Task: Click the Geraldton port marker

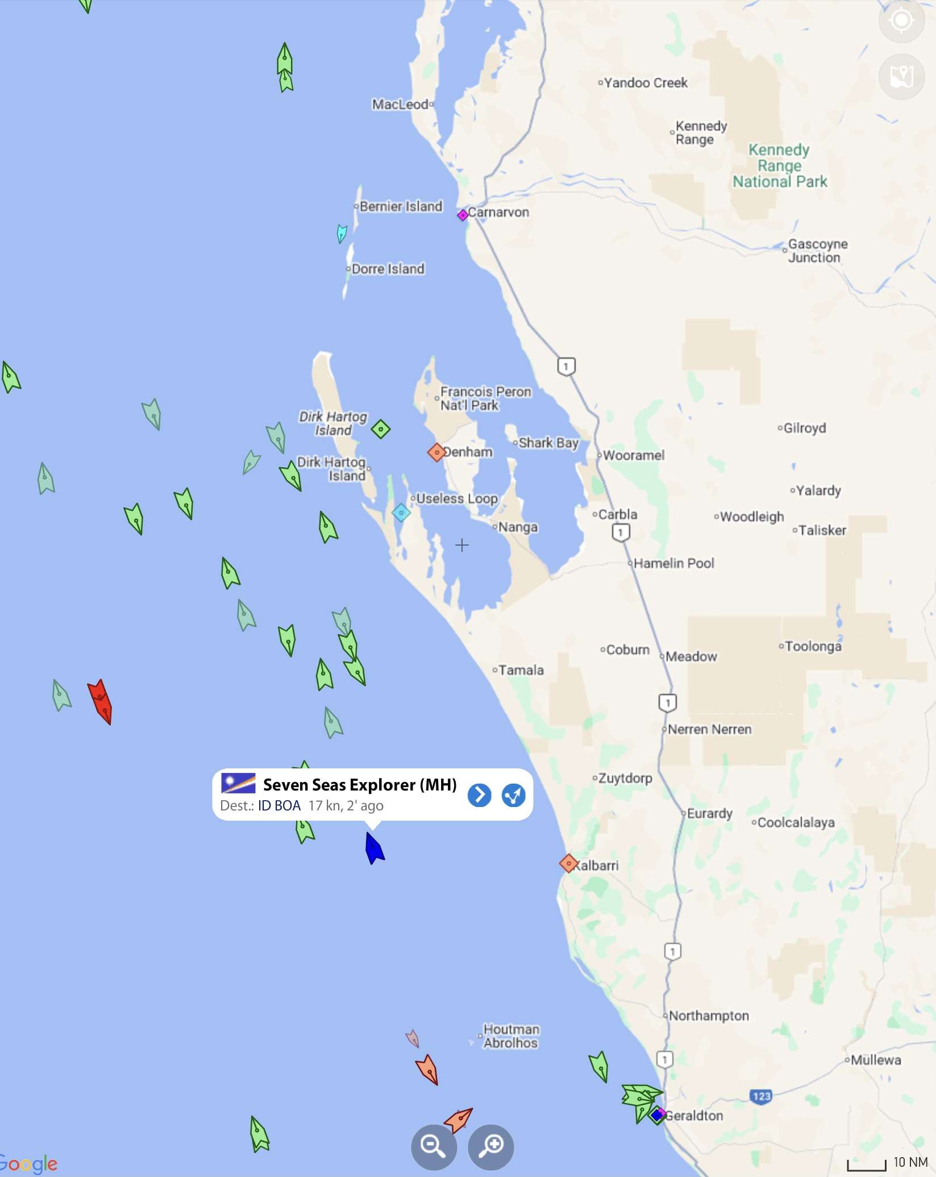Action: (658, 1115)
